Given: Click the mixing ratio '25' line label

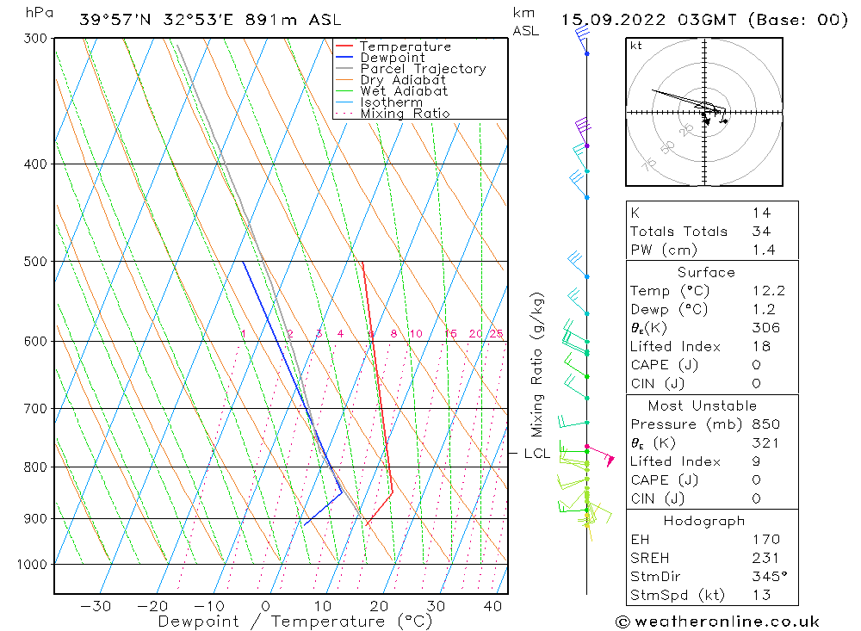Looking at the screenshot, I should coord(497,333).
